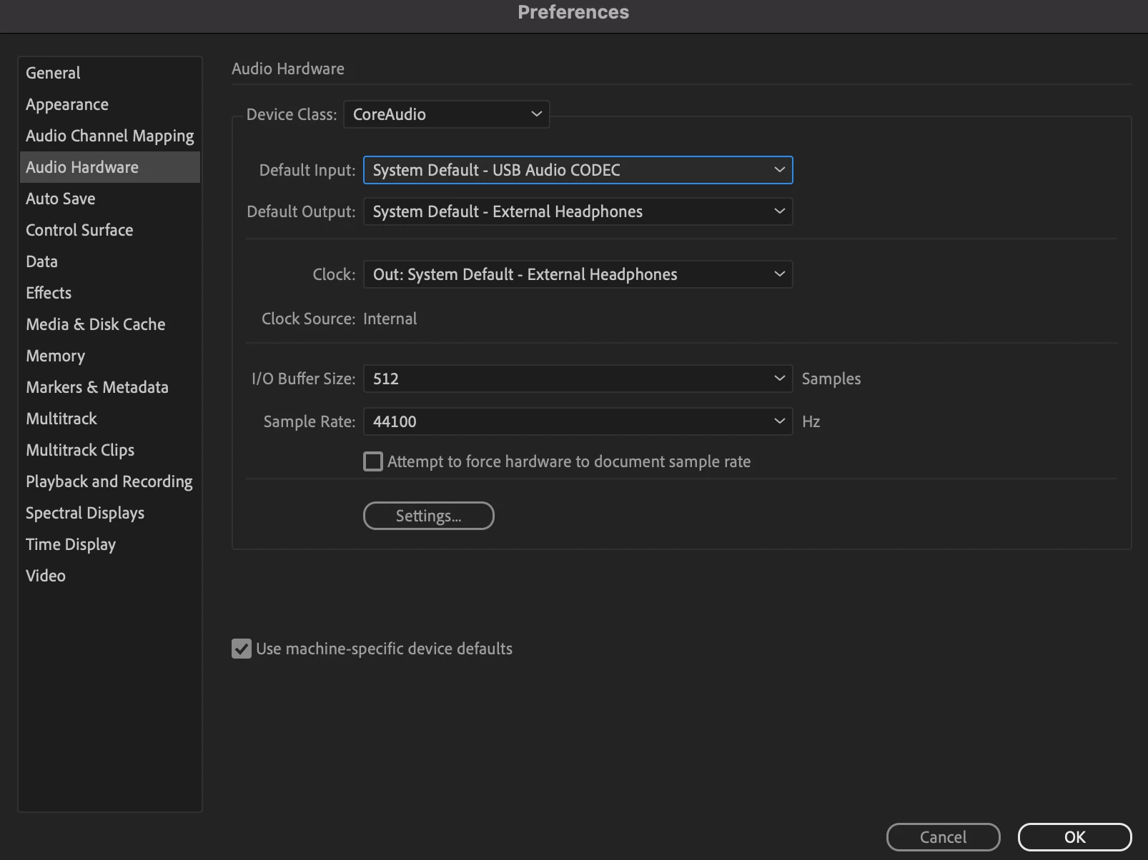Open Spectral Displays preferences
Viewport: 1148px width, 860px height.
[109, 513]
